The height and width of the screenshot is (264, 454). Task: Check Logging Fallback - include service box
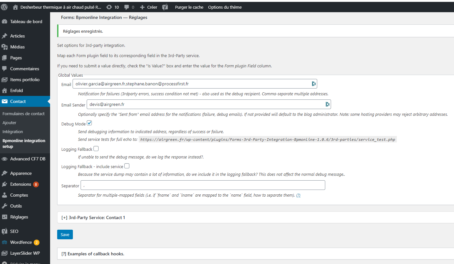pyautogui.click(x=127, y=166)
